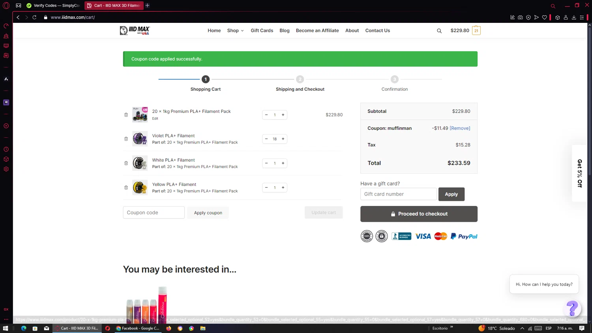Viewport: 592px width, 333px height.
Task: Show hidden system tray icons
Action: pyautogui.click(x=522, y=328)
